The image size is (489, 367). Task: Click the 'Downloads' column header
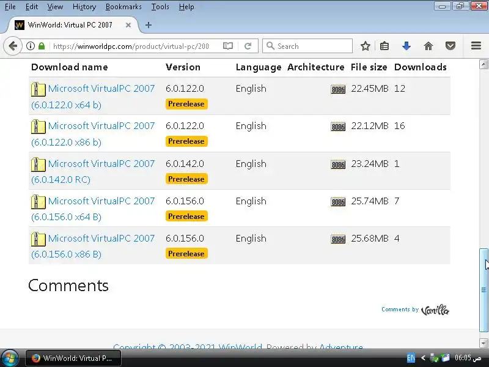(421, 67)
